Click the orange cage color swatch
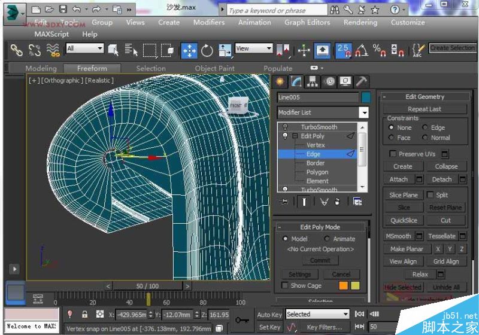 click(x=343, y=285)
